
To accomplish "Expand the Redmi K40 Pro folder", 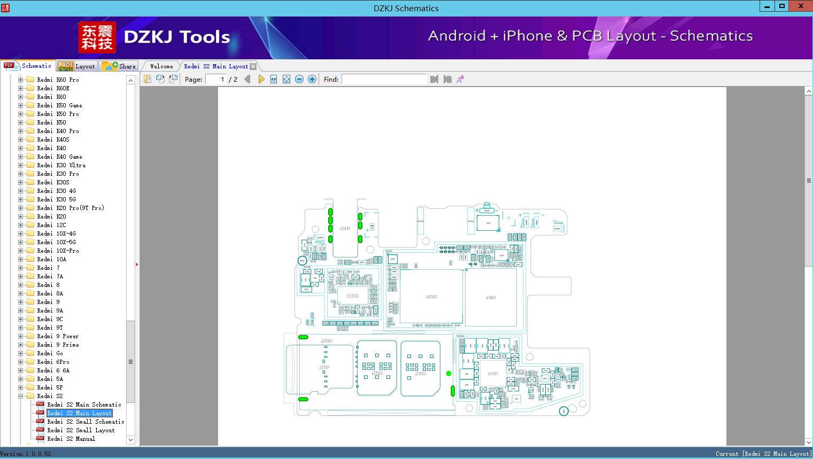I will pyautogui.click(x=21, y=131).
